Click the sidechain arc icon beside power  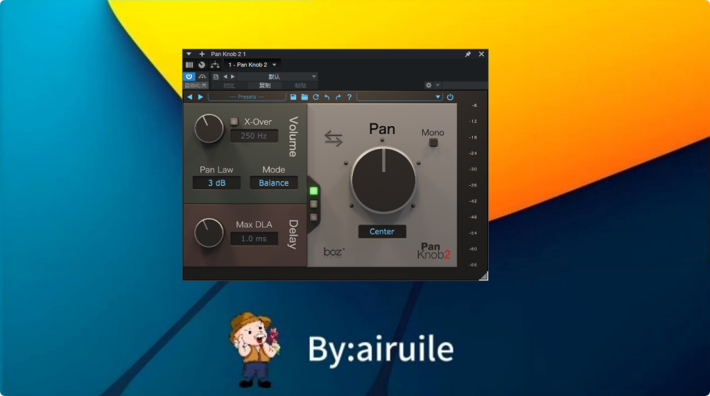click(202, 76)
